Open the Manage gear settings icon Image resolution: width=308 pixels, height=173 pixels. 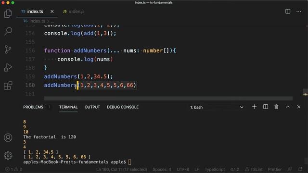[8, 156]
